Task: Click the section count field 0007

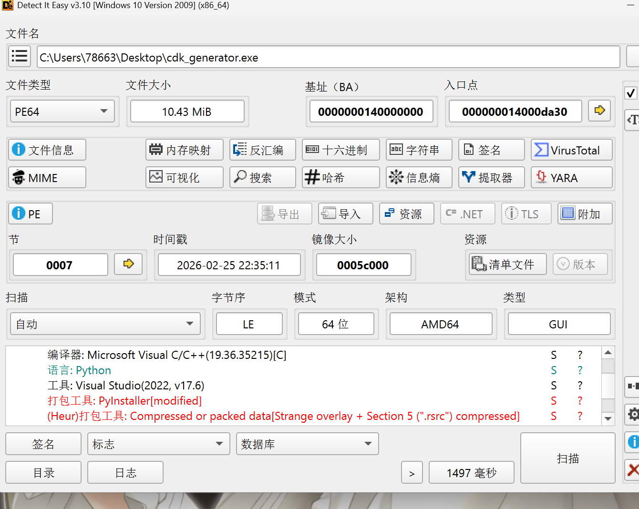Action: (x=61, y=265)
